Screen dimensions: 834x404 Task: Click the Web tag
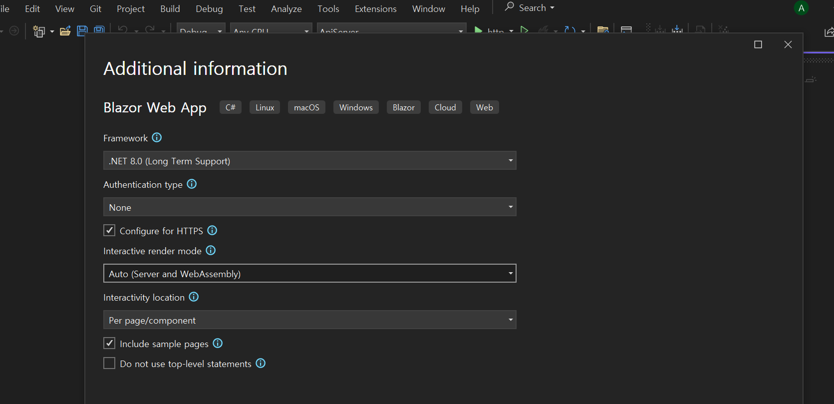pos(485,107)
